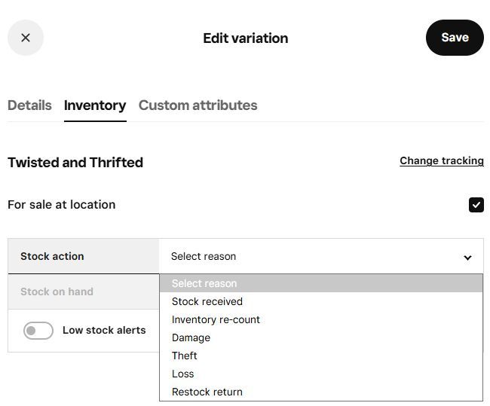The image size is (490, 406).
Task: Select Theft from the reason list
Action: 185,356
